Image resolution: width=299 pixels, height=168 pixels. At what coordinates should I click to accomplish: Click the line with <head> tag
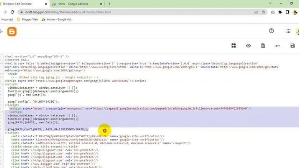pos(13,74)
